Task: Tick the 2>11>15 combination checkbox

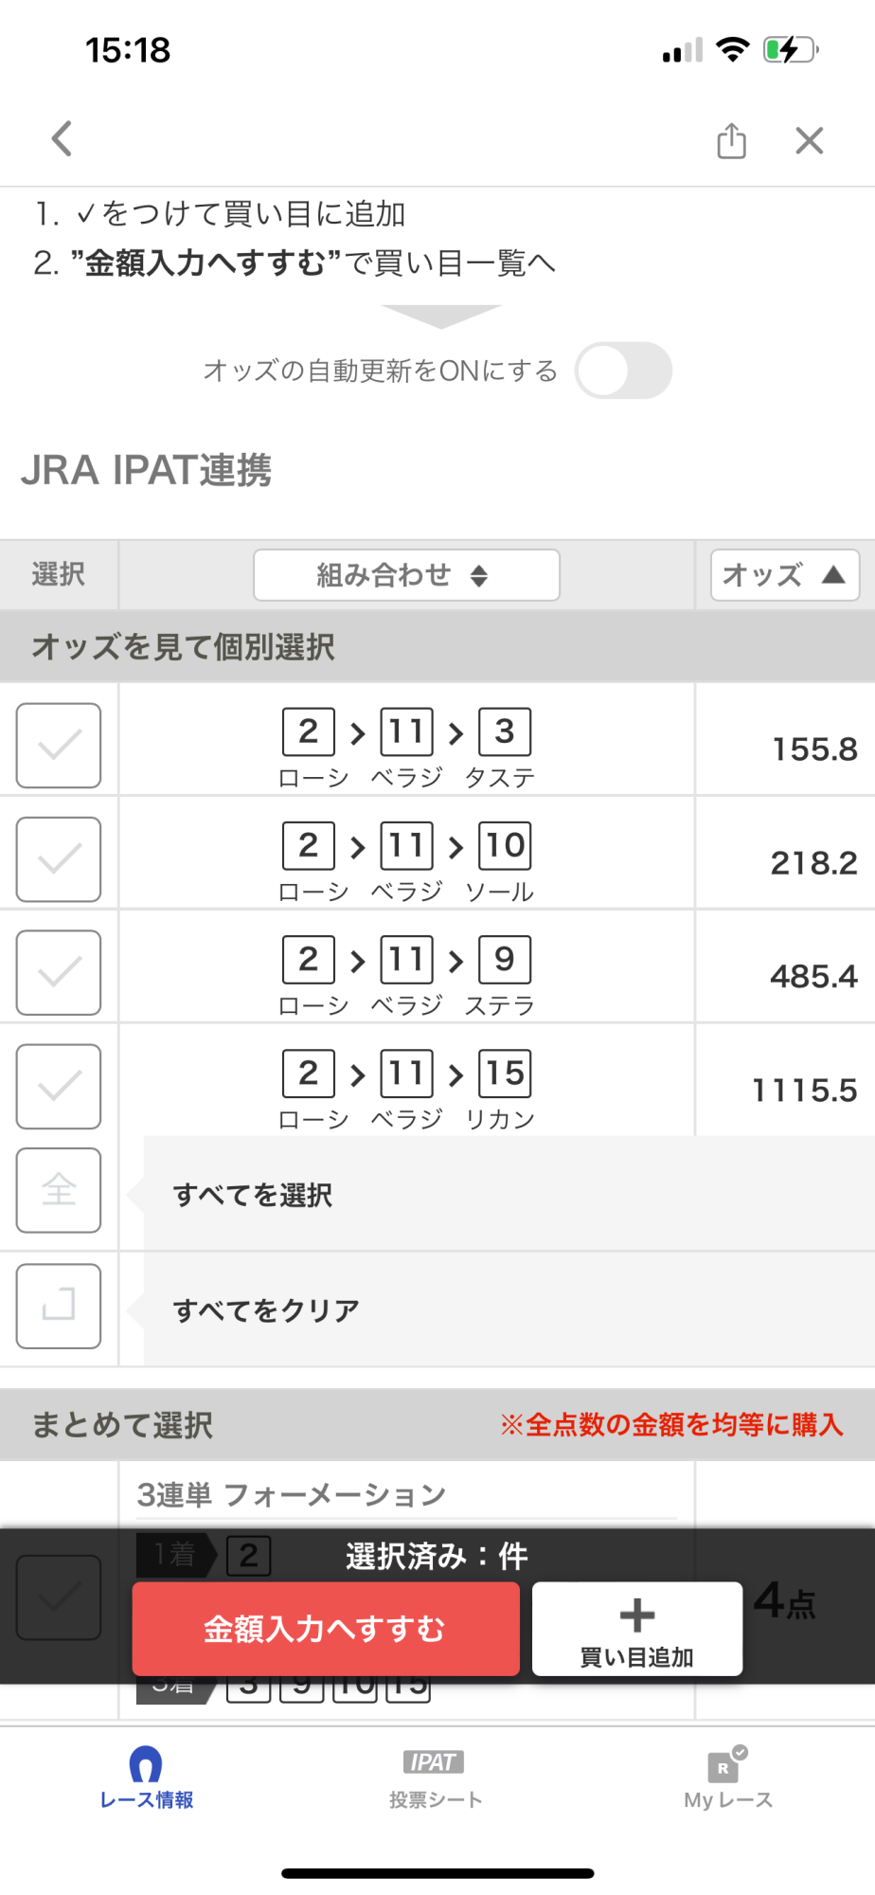Action: click(x=59, y=1087)
